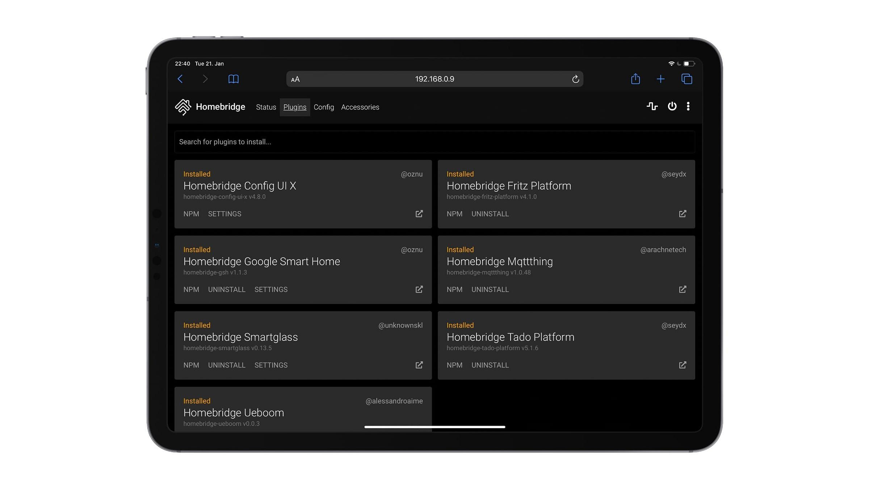This screenshot has width=869, height=489.
Task: Click the @alessandroaime author name
Action: click(x=394, y=401)
